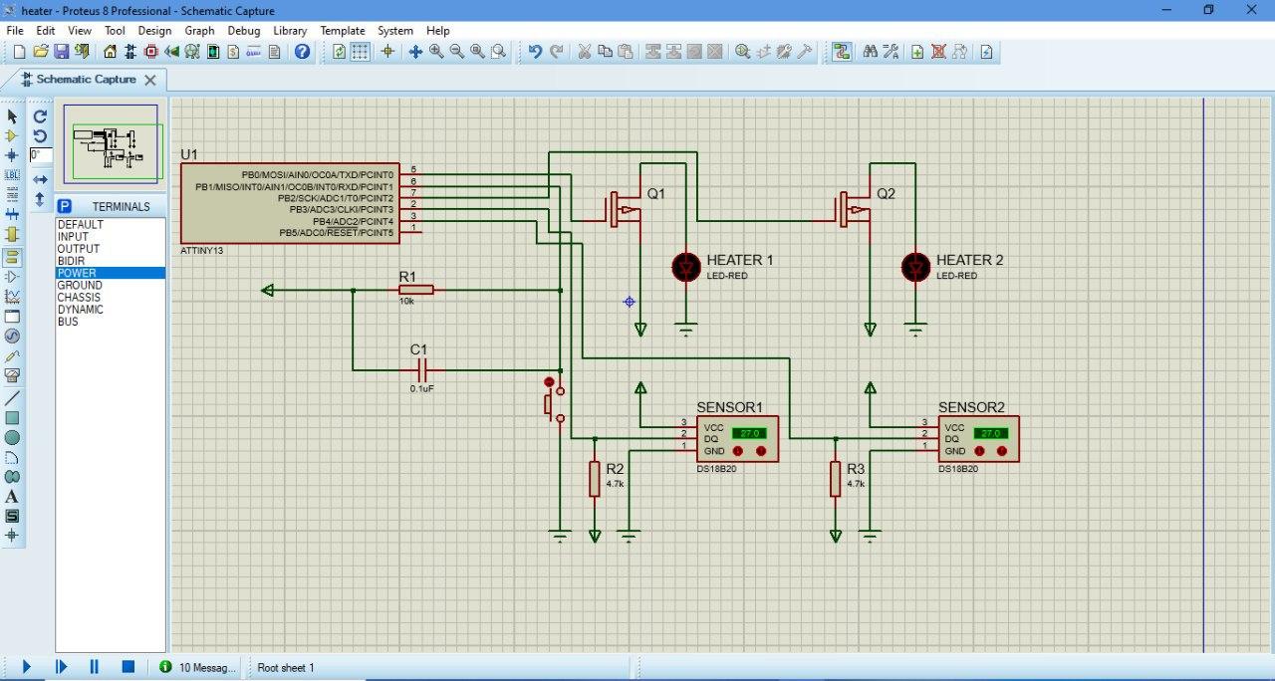1275x681 pixels.
Task: Select the Graph Mode tool
Action: coord(12,297)
